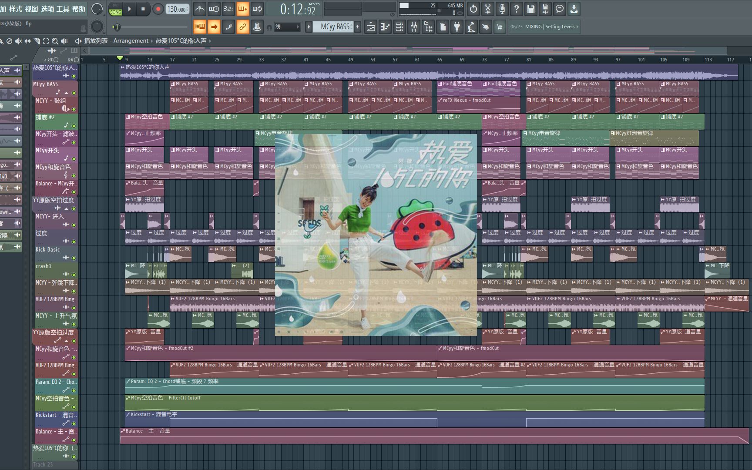The width and height of the screenshot is (752, 470).
Task: Open the project files copy icon
Action: pos(443,27)
